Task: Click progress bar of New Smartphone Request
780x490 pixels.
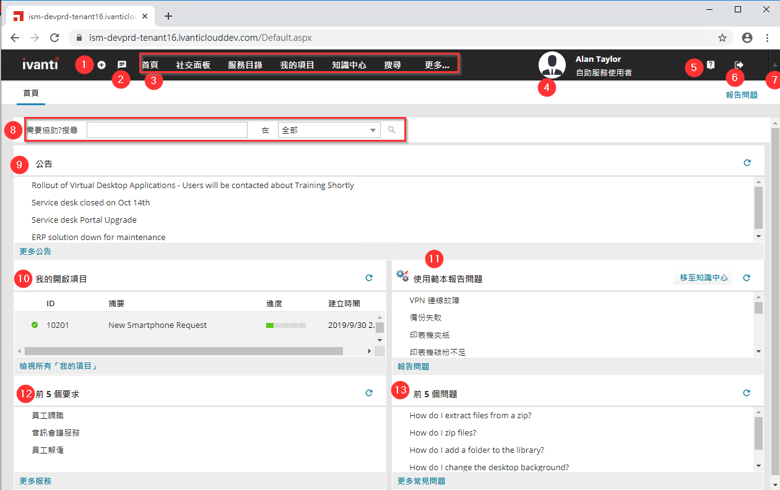Action: pyautogui.click(x=285, y=325)
